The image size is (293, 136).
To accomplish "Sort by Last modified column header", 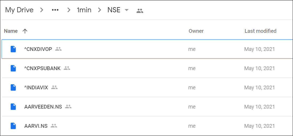I will click(260, 31).
